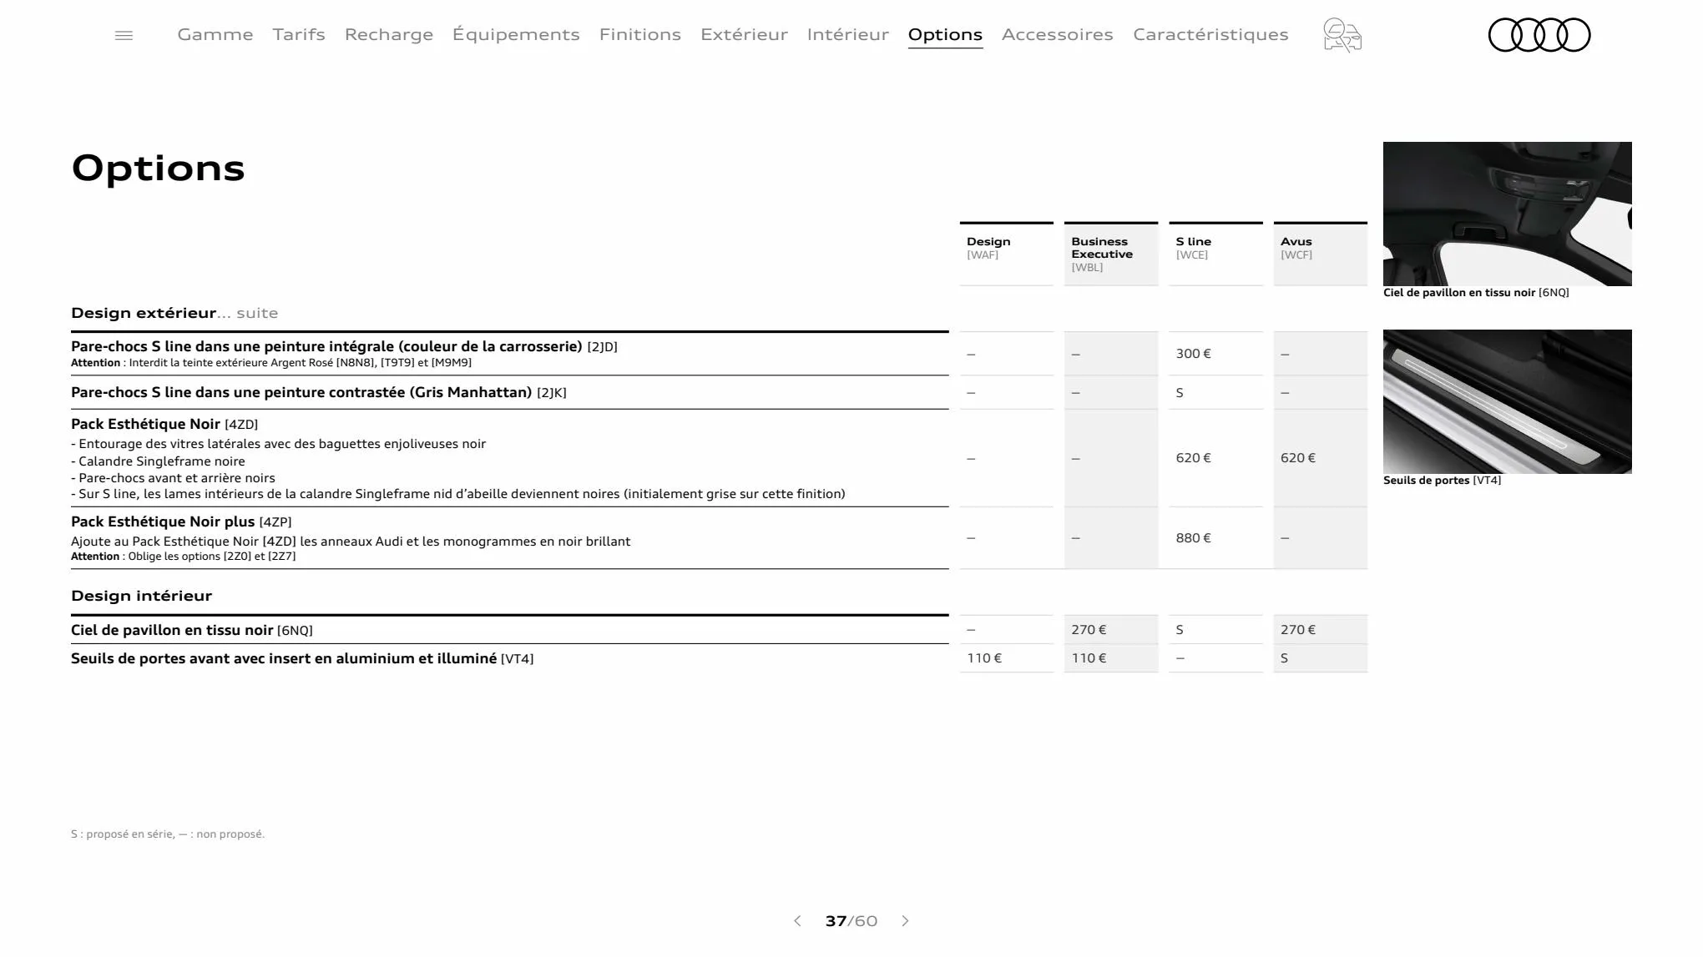Click the 'Design intérieur' section heading
This screenshot has height=957, width=1703.
tap(142, 596)
